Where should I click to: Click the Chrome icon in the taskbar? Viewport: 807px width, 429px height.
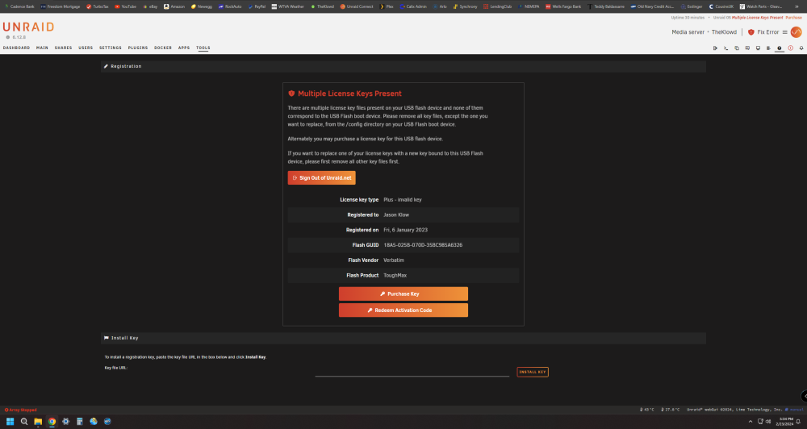pos(52,421)
